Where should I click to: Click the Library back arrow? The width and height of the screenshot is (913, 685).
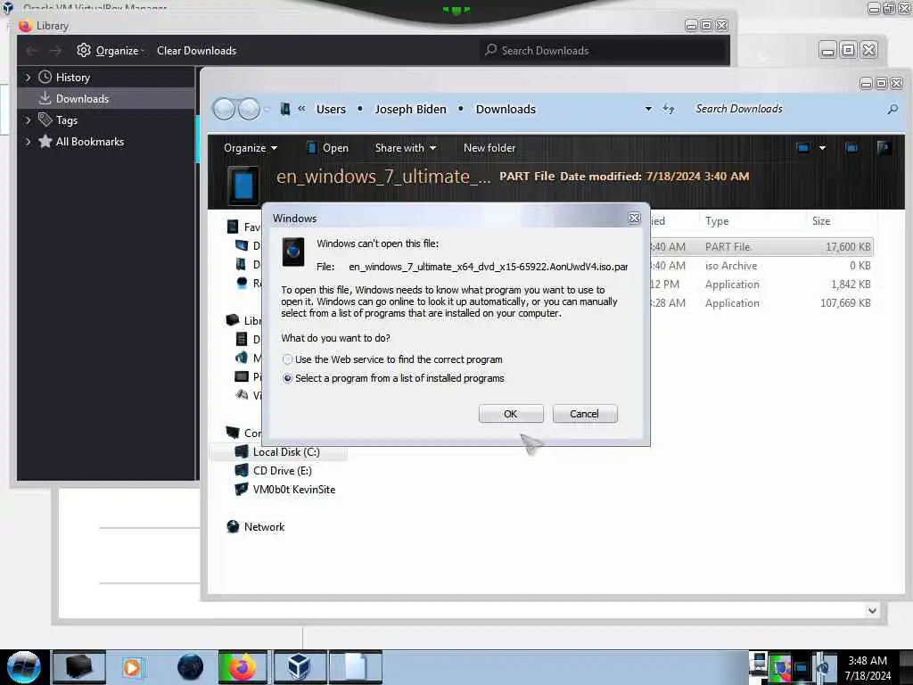31,51
